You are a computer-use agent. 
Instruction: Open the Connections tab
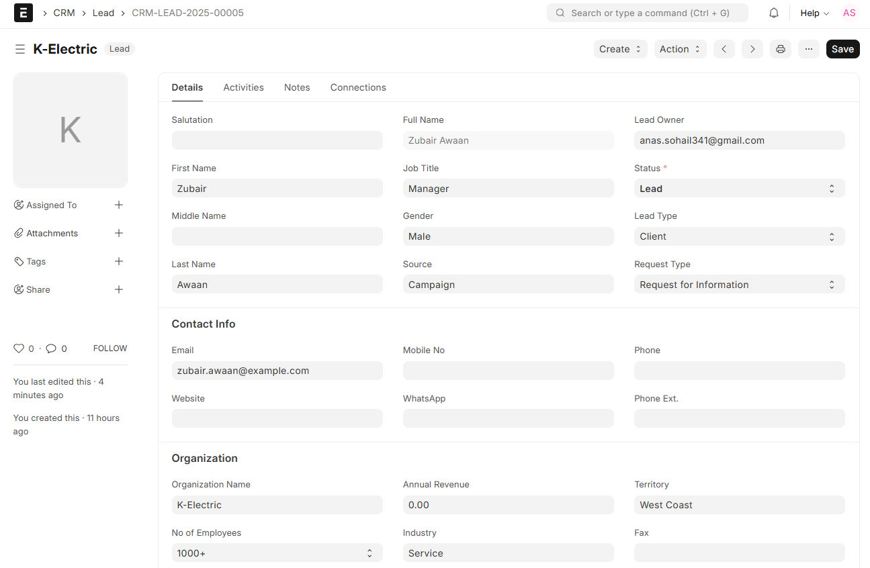358,87
